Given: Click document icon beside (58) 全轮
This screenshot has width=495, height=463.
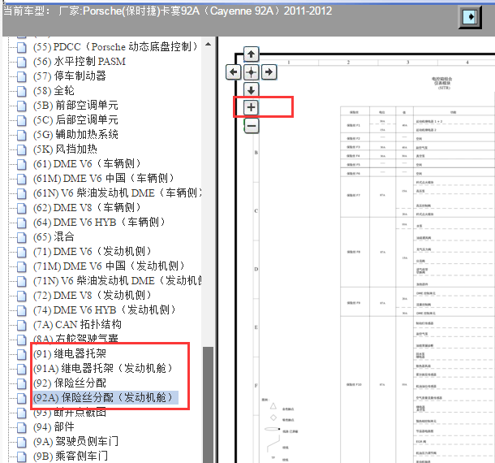Looking at the screenshot, I should (21, 91).
